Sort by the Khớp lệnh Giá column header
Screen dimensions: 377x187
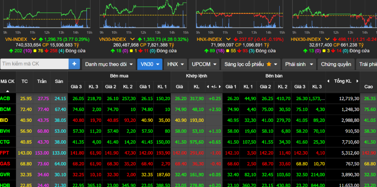pyautogui.click(x=180, y=86)
